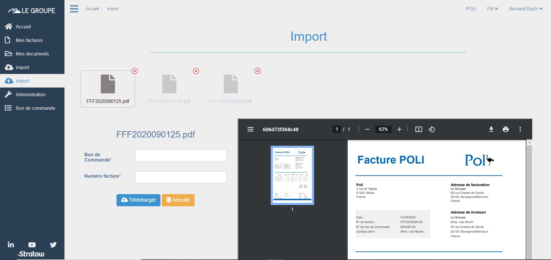Open Administration in the sidebar
The image size is (551, 260).
coord(32,94)
